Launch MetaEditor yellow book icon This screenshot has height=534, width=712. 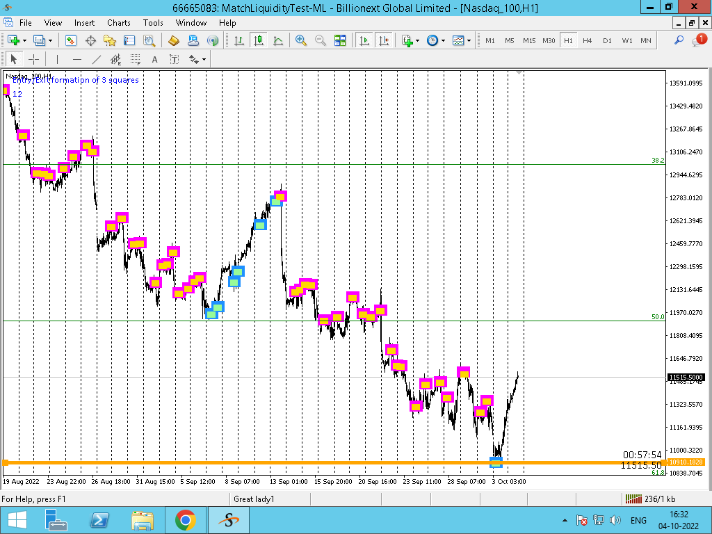click(x=173, y=40)
